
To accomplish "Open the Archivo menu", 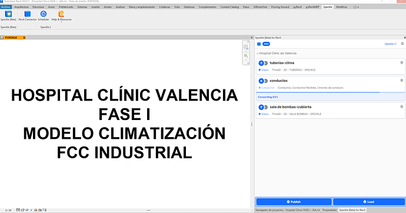I will [6, 7].
